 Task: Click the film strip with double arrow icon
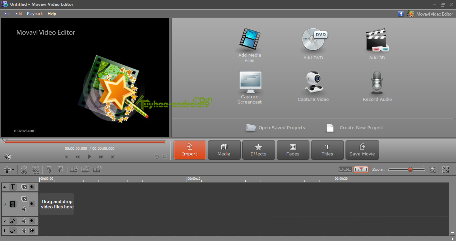click(85, 170)
